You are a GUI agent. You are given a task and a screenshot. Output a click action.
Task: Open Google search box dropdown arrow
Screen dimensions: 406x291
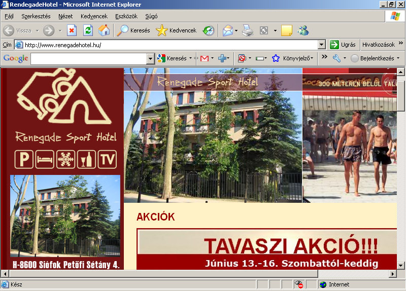(x=150, y=59)
